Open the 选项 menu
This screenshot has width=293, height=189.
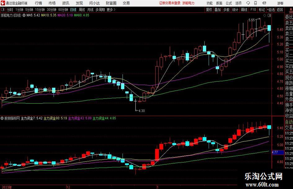(x=238, y=3)
